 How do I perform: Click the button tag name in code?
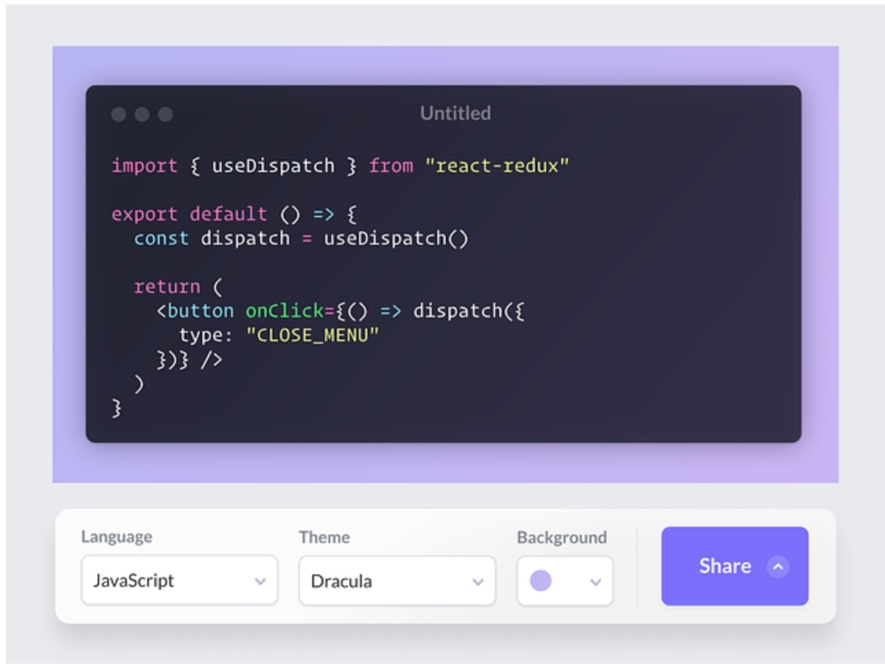200,311
